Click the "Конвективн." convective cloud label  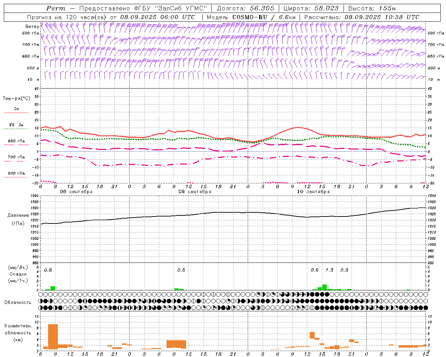(x=18, y=326)
